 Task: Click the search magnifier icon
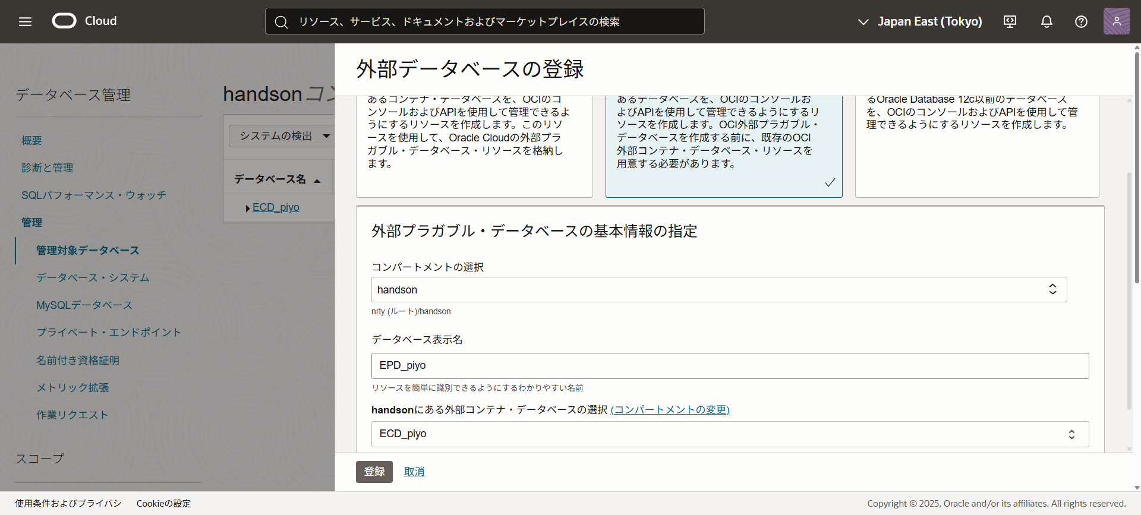(x=281, y=22)
